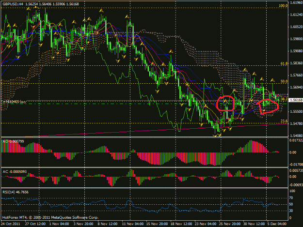This screenshot has height=227, width=303.
Task: Click price axis value 1.54080
Action: (296, 136)
